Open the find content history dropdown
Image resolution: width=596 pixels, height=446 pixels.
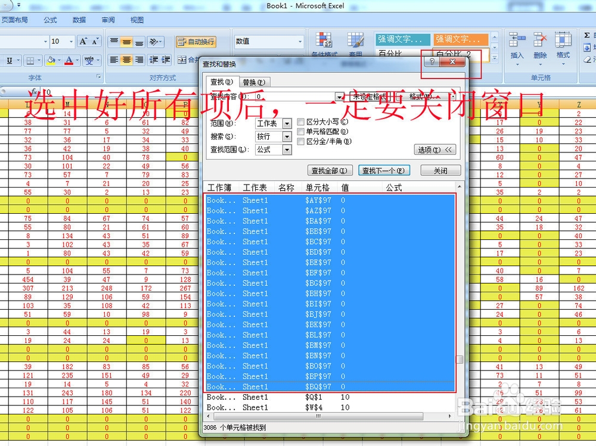(x=340, y=96)
